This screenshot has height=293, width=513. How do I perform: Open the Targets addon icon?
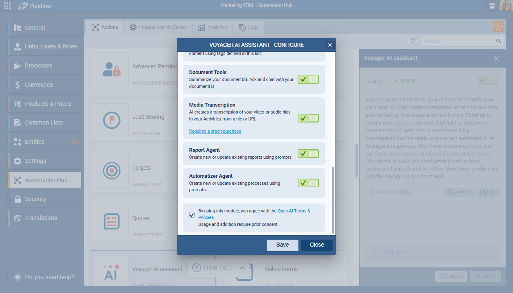112,171
